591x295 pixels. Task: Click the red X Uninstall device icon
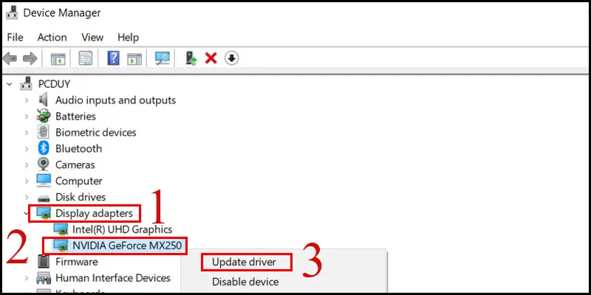click(211, 58)
